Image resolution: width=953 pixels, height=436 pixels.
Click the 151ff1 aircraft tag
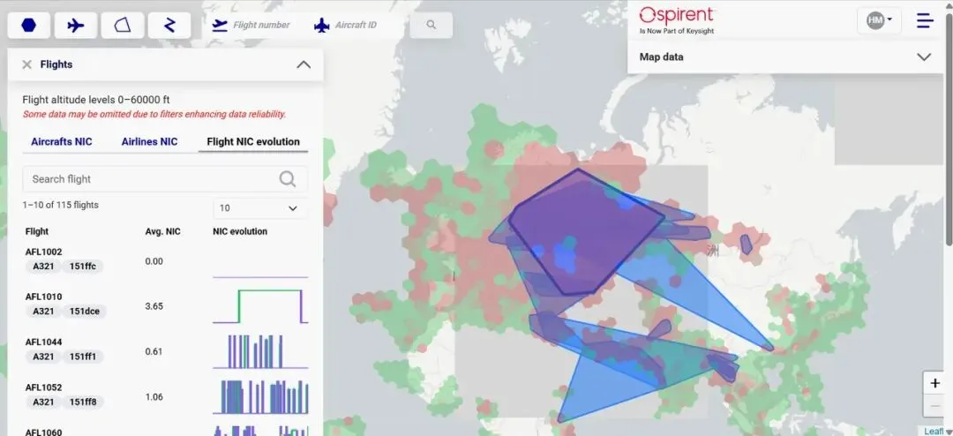click(x=83, y=357)
